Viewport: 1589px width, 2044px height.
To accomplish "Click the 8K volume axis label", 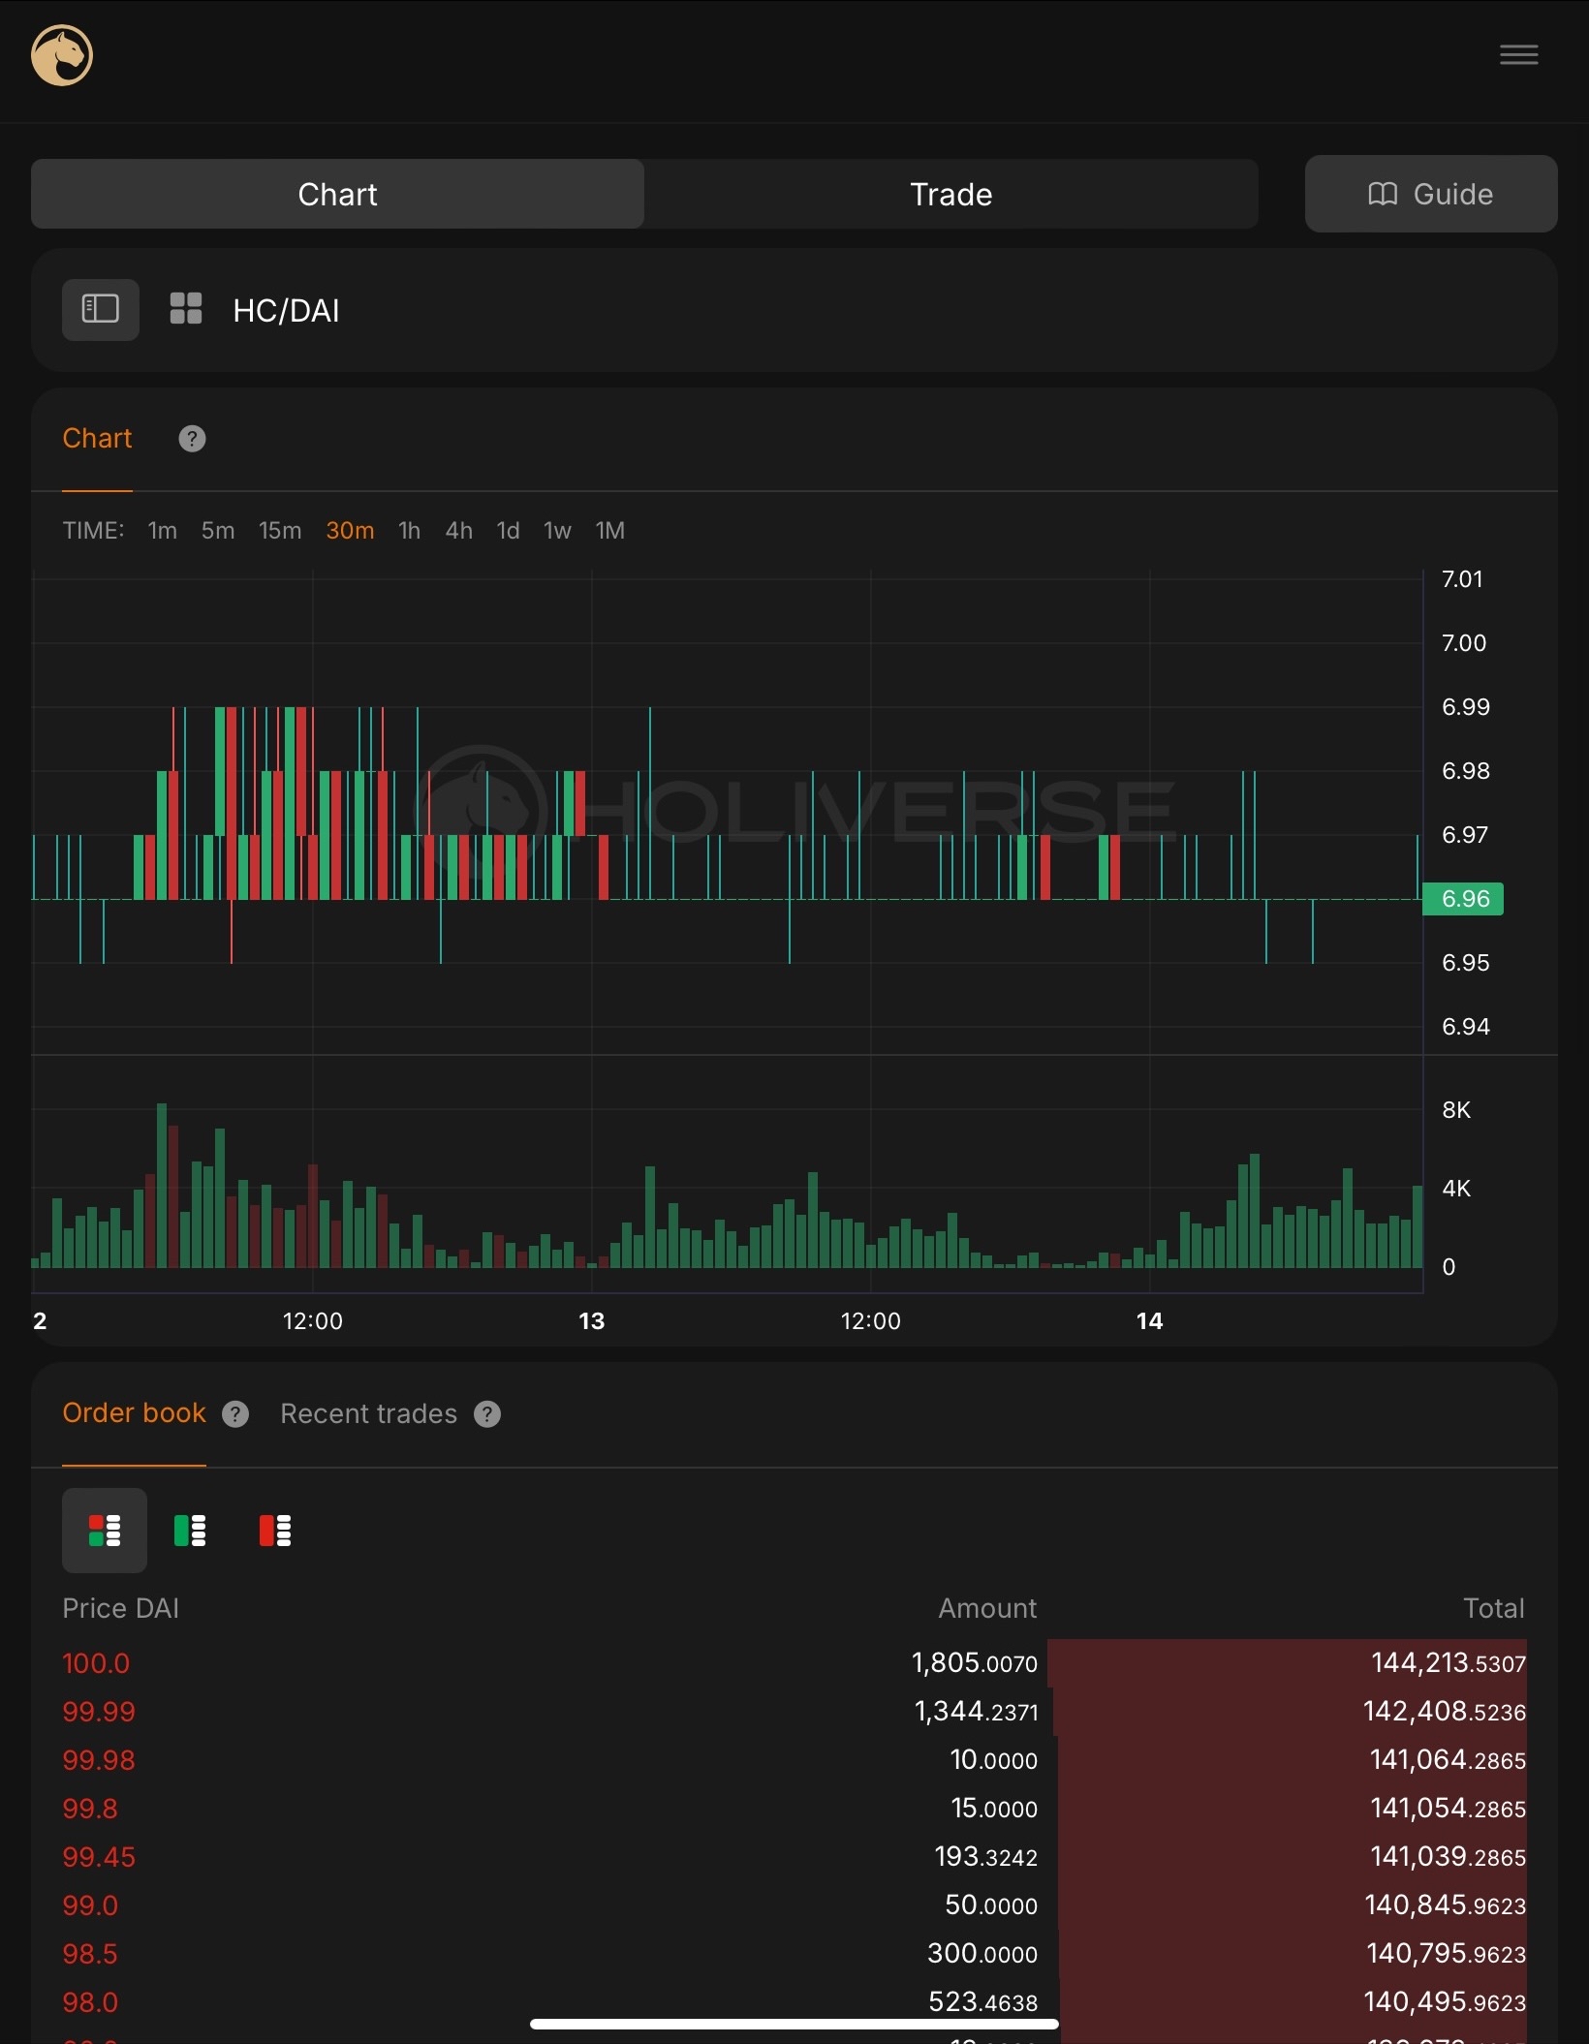I will pyautogui.click(x=1456, y=1110).
